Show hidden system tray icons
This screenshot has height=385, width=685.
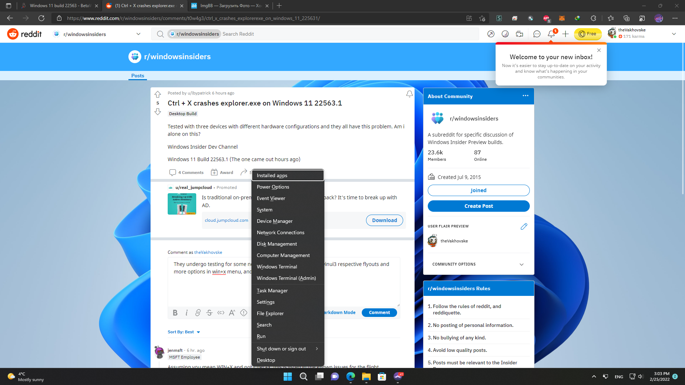point(594,376)
